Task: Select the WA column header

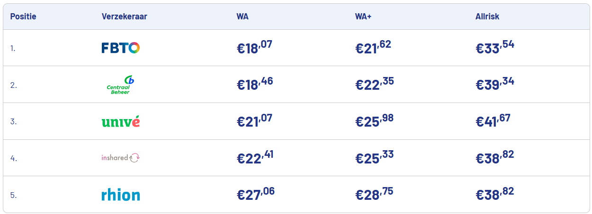Action: click(x=242, y=17)
